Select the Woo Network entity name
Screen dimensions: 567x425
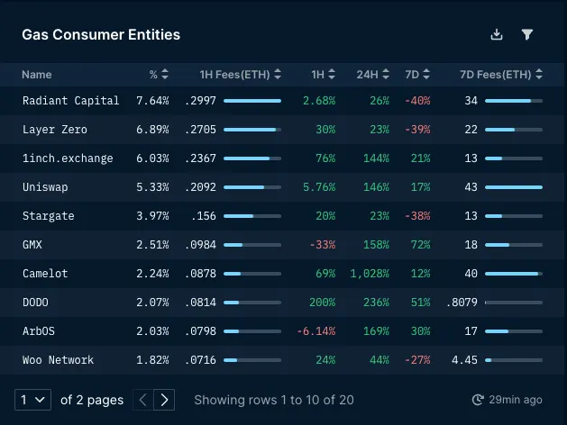click(58, 360)
